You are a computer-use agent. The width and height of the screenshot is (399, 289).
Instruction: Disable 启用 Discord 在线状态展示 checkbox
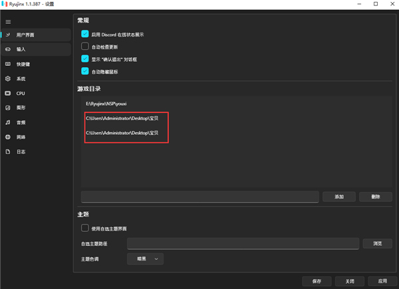84,34
